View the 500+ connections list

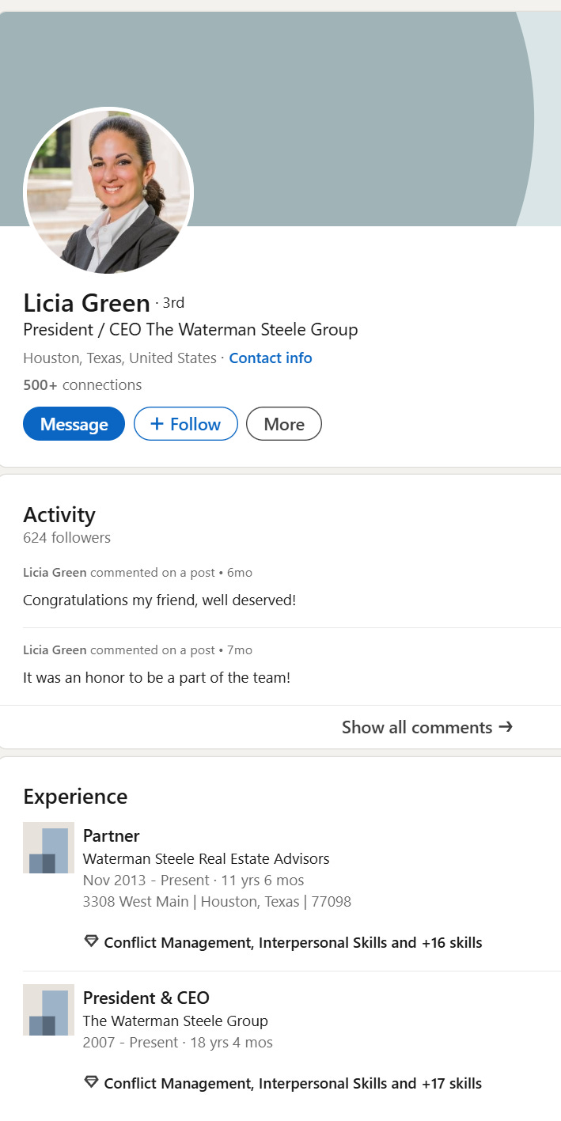pyautogui.click(x=82, y=385)
